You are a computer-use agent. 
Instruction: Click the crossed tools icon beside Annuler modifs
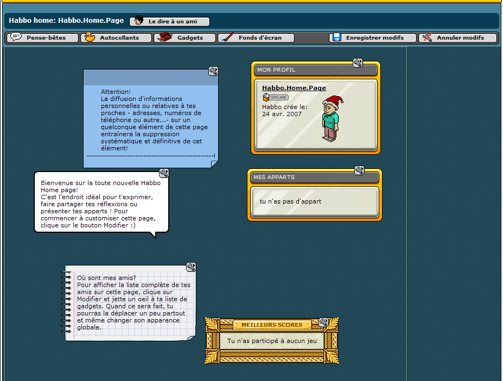click(427, 37)
